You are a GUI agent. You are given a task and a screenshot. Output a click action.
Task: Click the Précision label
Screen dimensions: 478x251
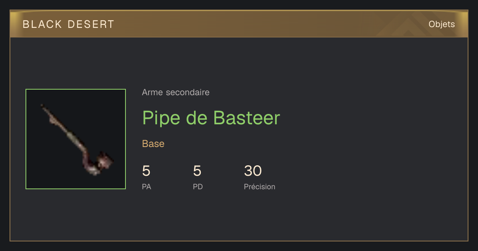(260, 186)
